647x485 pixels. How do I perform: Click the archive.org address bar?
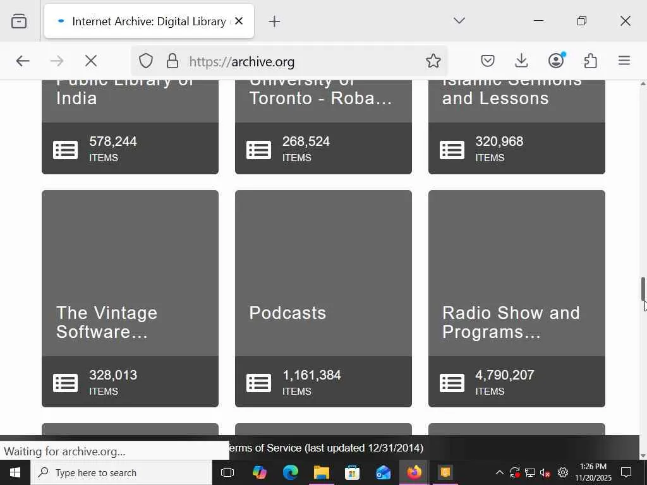click(303, 61)
